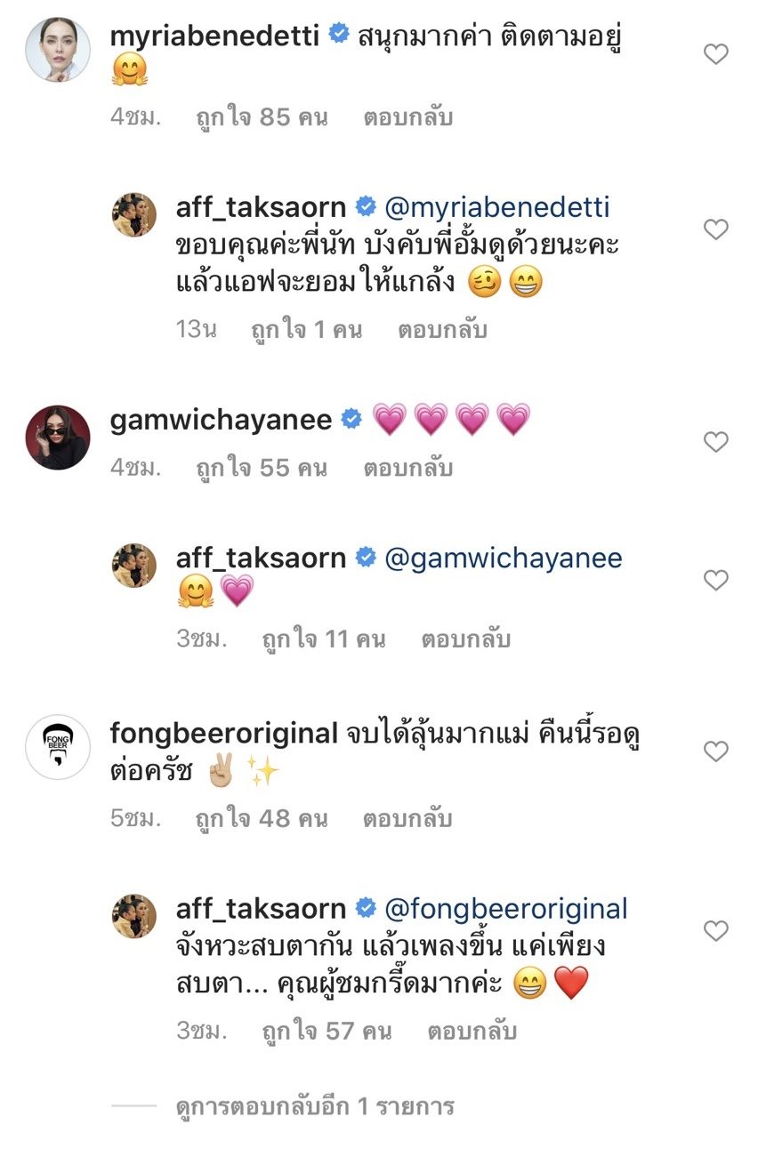Reply to myriabenedetti's comment
The image size is (774, 1149).
point(407,117)
